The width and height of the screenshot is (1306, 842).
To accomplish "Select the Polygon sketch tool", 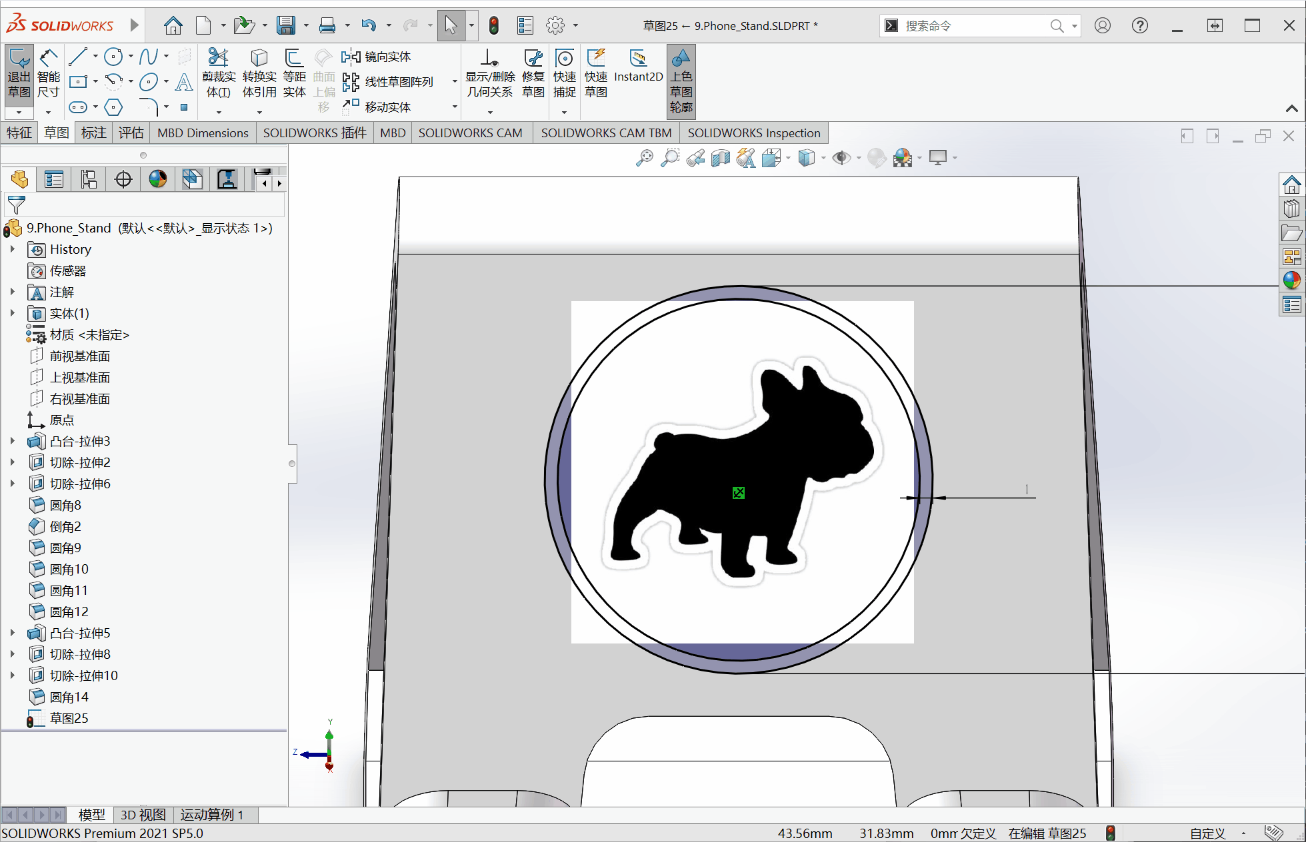I will click(x=113, y=107).
